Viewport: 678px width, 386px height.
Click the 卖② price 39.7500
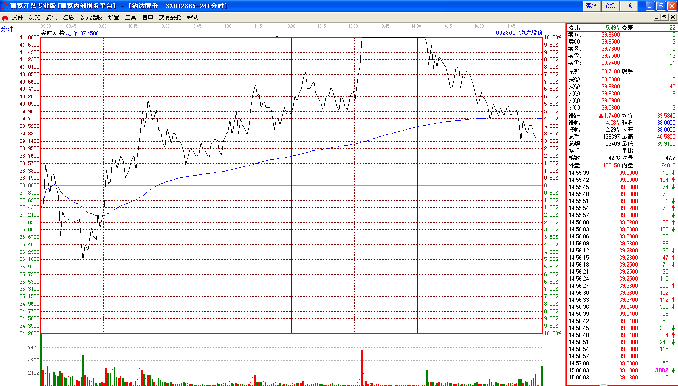point(611,56)
